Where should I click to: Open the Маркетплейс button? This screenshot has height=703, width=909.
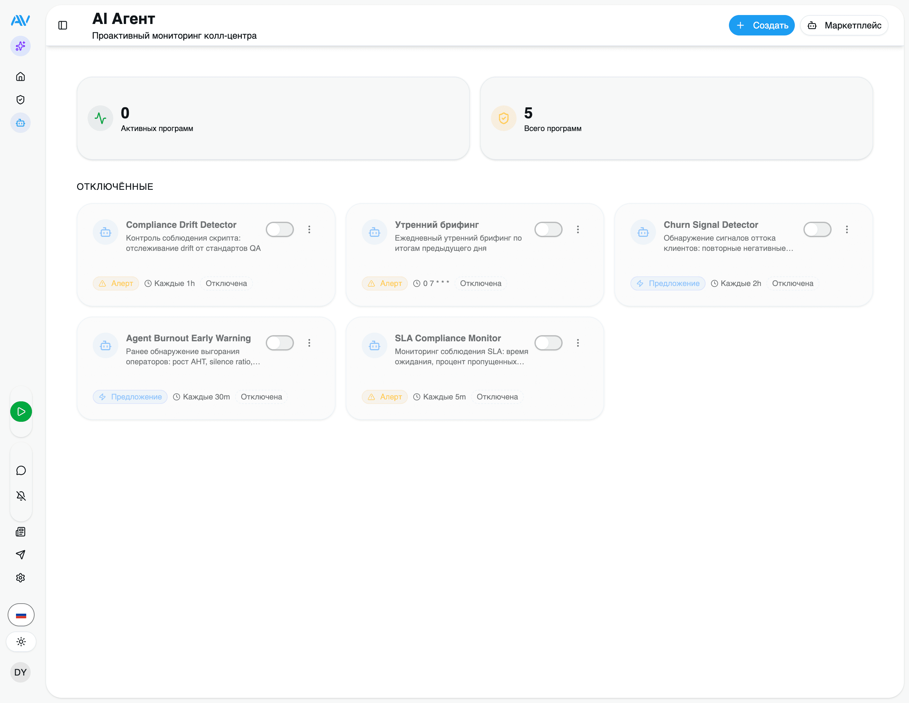pyautogui.click(x=844, y=25)
